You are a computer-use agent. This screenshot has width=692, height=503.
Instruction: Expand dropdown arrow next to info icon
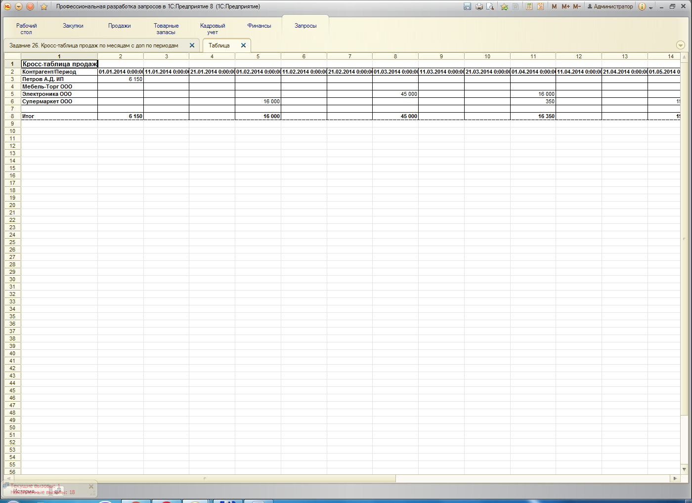pyautogui.click(x=650, y=7)
